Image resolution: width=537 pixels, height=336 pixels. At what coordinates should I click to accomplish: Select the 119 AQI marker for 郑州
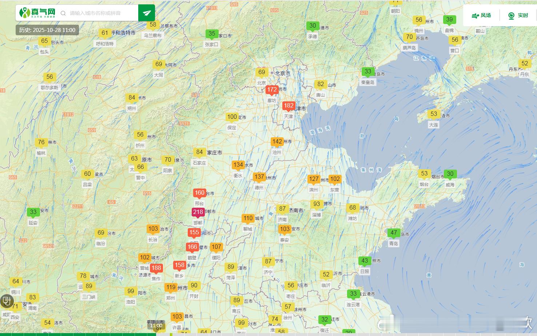point(171,288)
